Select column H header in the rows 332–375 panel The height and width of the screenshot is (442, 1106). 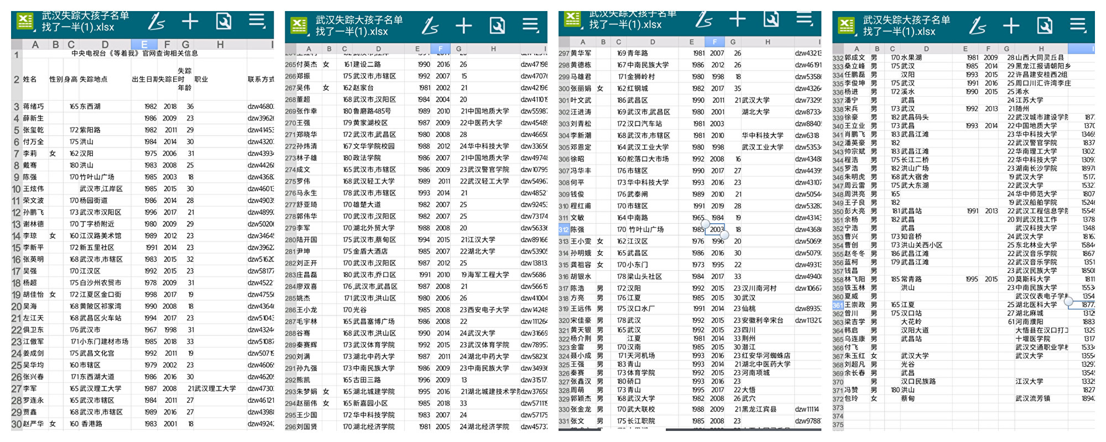[1041, 49]
